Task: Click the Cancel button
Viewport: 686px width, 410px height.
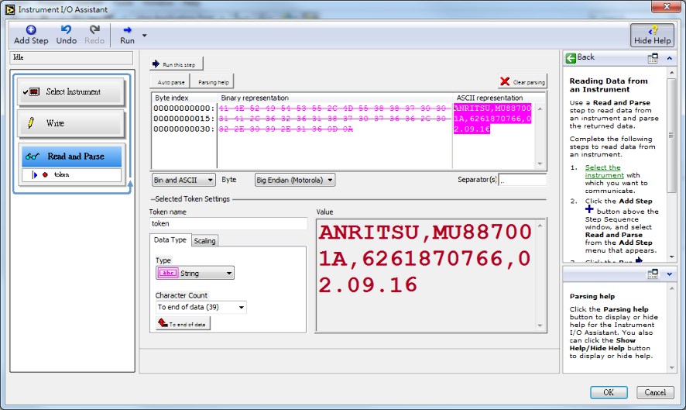Action: [x=655, y=392]
